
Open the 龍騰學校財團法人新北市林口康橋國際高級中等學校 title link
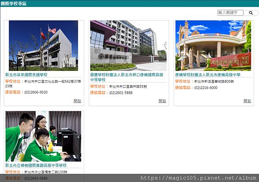126,77
